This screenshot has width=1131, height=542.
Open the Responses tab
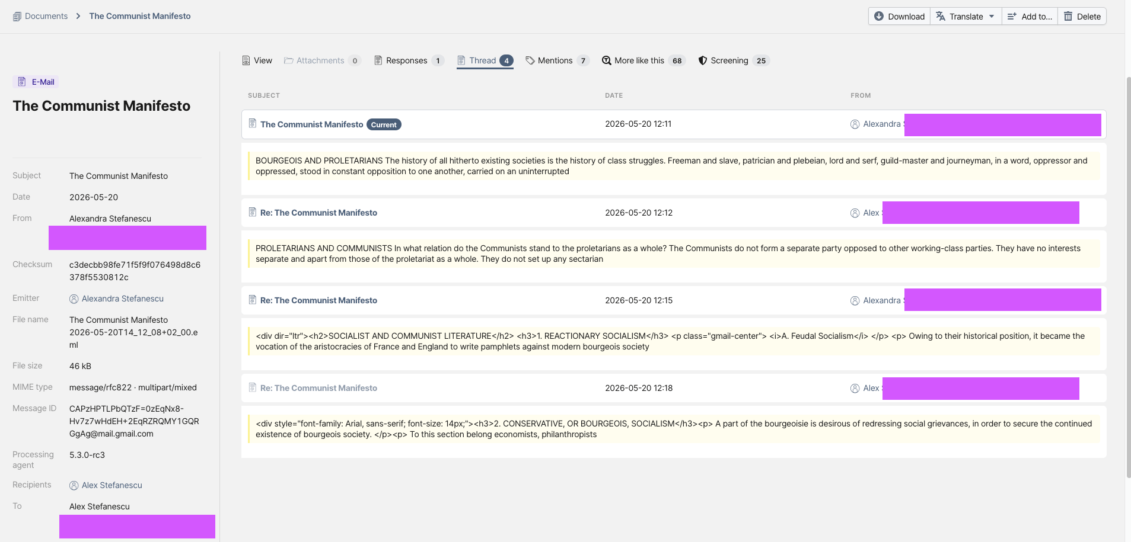[x=409, y=60]
